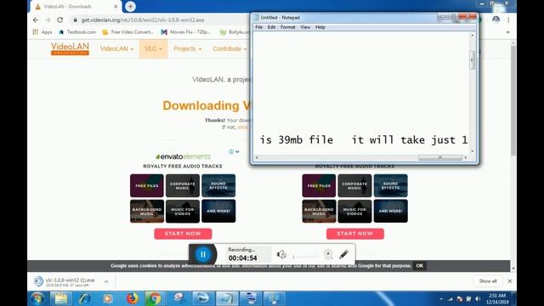This screenshot has width=544, height=306.
Task: Open the left ad's Background Music tile
Action: (147, 211)
